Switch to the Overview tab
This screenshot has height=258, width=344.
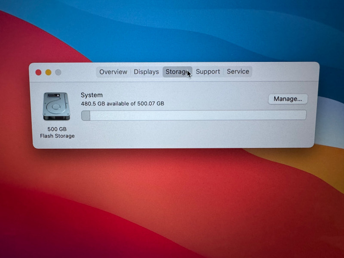click(x=113, y=72)
